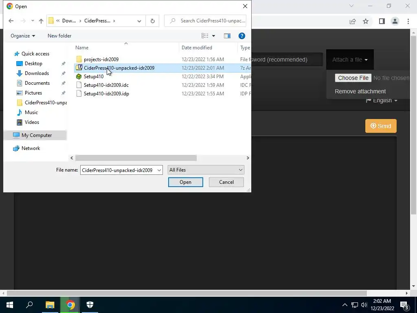Show hidden system tray icons

point(345,305)
